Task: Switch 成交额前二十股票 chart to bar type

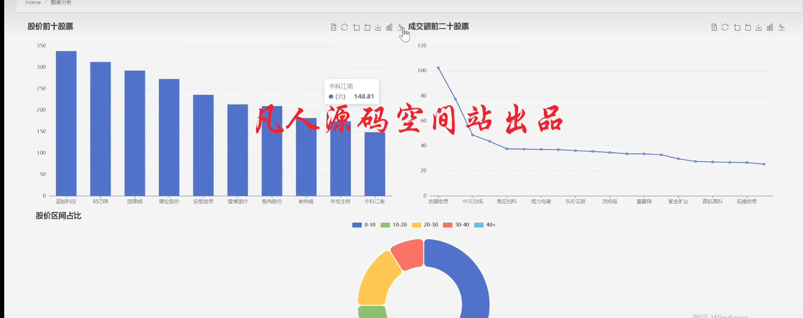Action: tap(770, 27)
